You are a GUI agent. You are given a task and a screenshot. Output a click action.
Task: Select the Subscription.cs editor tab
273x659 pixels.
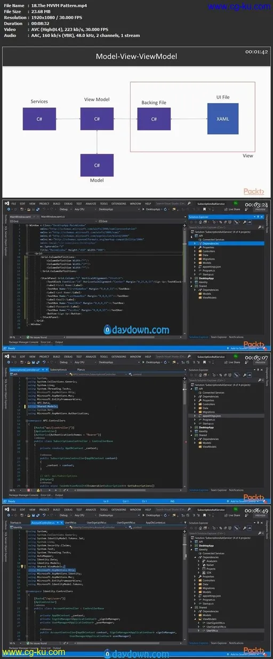click(x=58, y=369)
